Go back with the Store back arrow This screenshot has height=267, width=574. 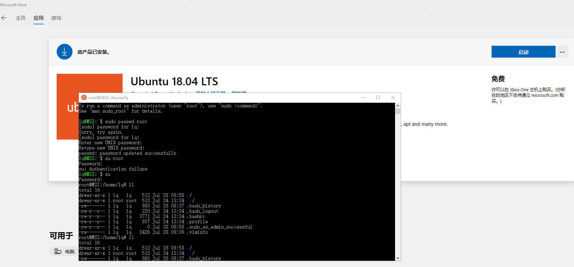point(4,18)
